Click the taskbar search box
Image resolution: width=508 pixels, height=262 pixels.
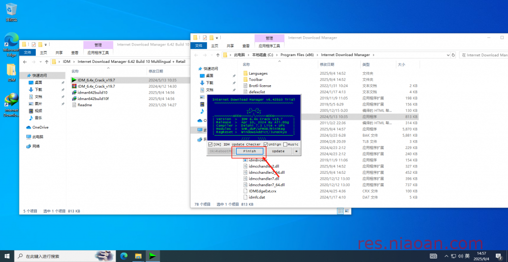[x=65, y=256]
